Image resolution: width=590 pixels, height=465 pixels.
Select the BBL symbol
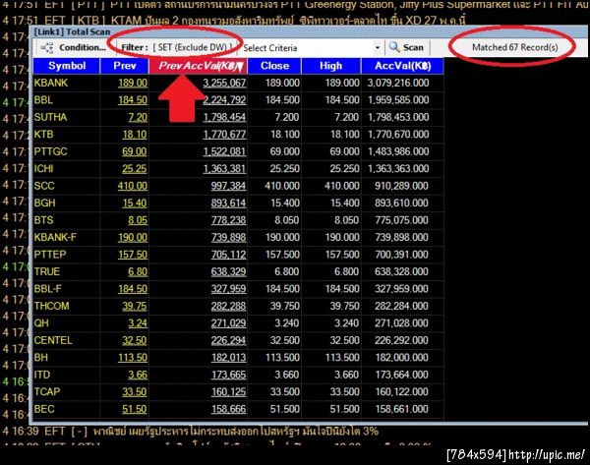43,100
